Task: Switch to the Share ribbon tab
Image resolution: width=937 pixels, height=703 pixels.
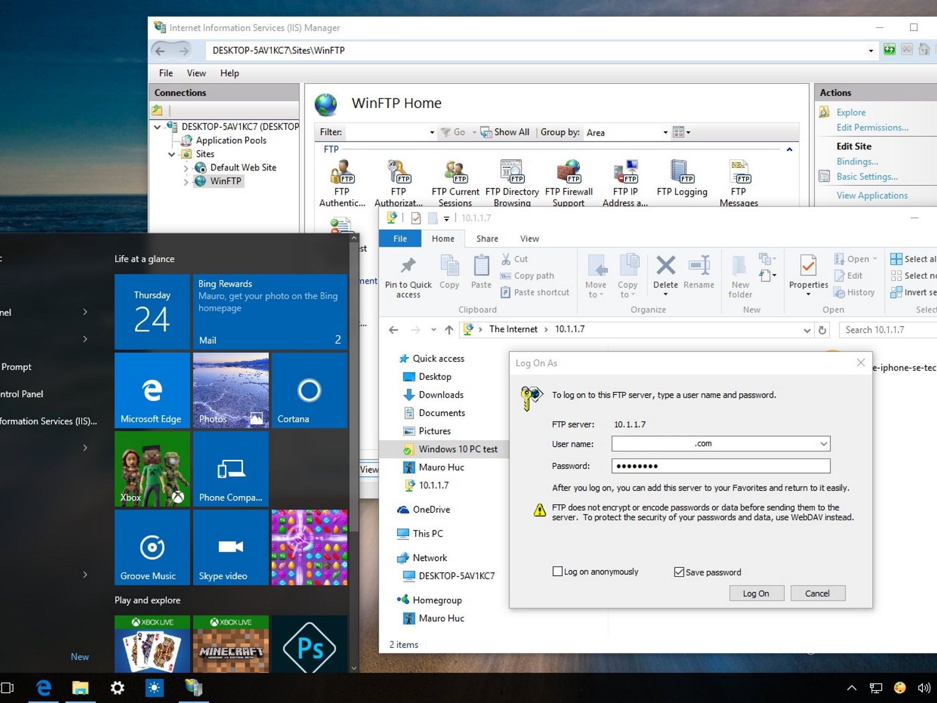Action: coord(487,238)
